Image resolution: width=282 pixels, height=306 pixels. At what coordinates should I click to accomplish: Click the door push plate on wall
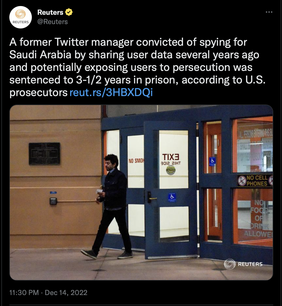(53, 201)
